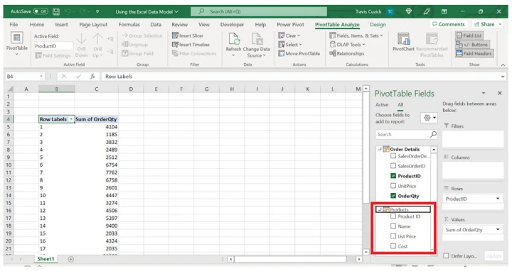This screenshot has height=271, width=512.
Task: Open the Select dropdown in Actions
Action: (x=290, y=45)
